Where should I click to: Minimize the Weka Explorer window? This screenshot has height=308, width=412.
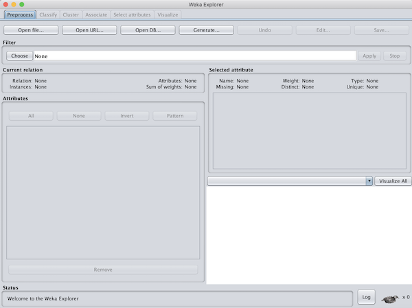[14, 4]
